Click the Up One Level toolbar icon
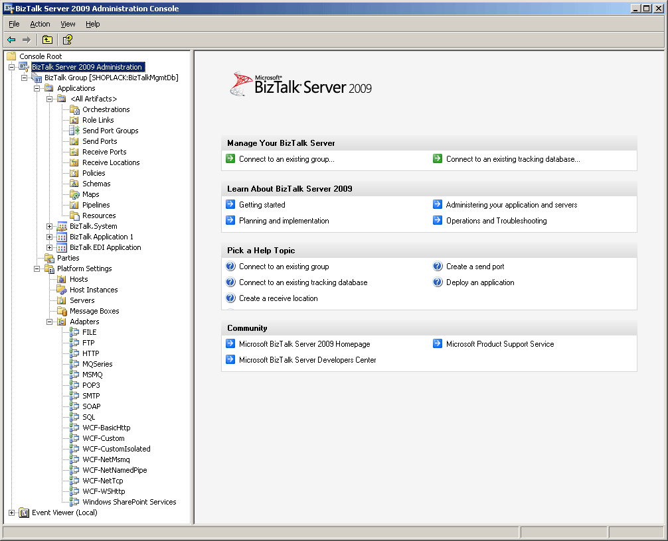This screenshot has width=668, height=541. (47, 40)
